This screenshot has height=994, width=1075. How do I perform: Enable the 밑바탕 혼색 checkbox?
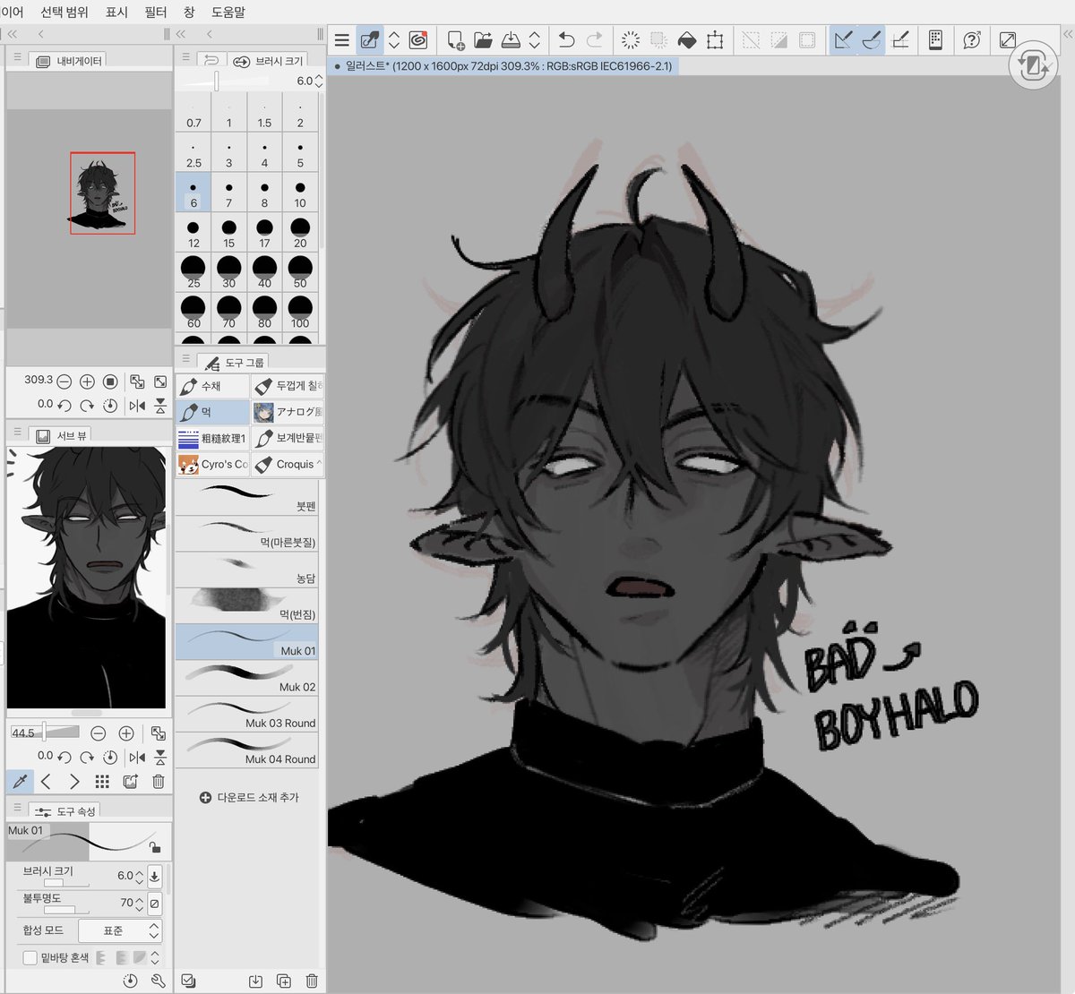30,957
